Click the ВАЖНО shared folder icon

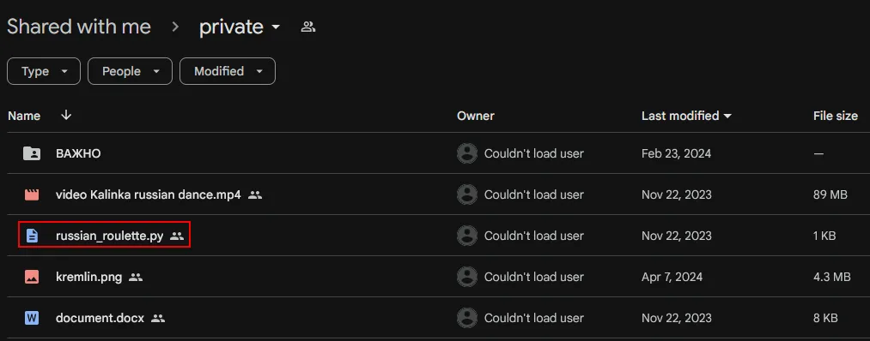coord(32,153)
